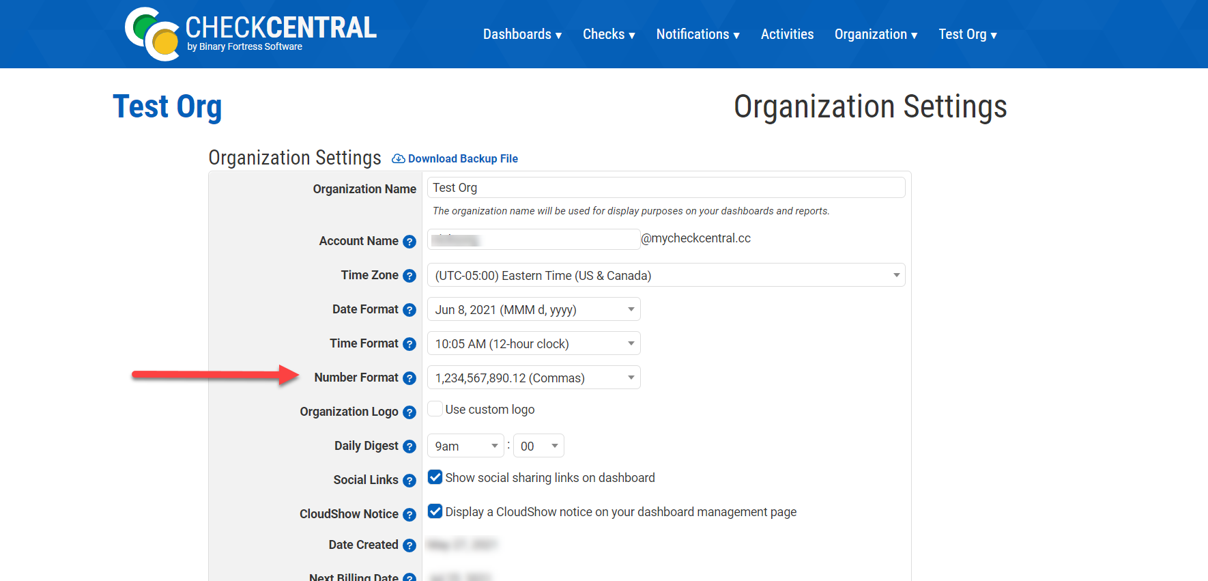Click the CheckCentral logo

(250, 33)
